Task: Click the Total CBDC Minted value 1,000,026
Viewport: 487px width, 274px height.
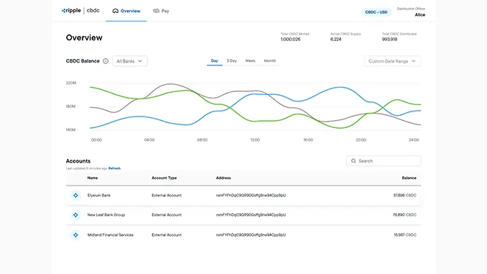Action: tap(291, 39)
